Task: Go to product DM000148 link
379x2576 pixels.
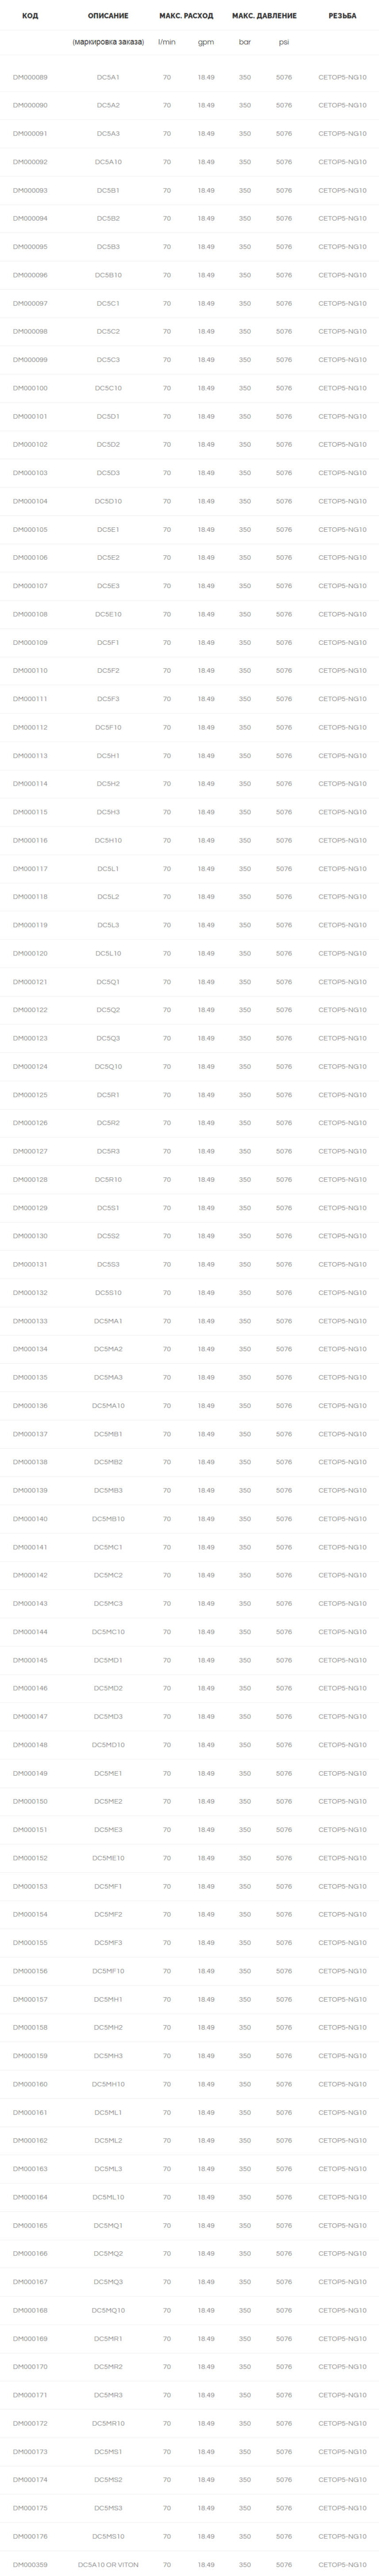Action: 30,1744
